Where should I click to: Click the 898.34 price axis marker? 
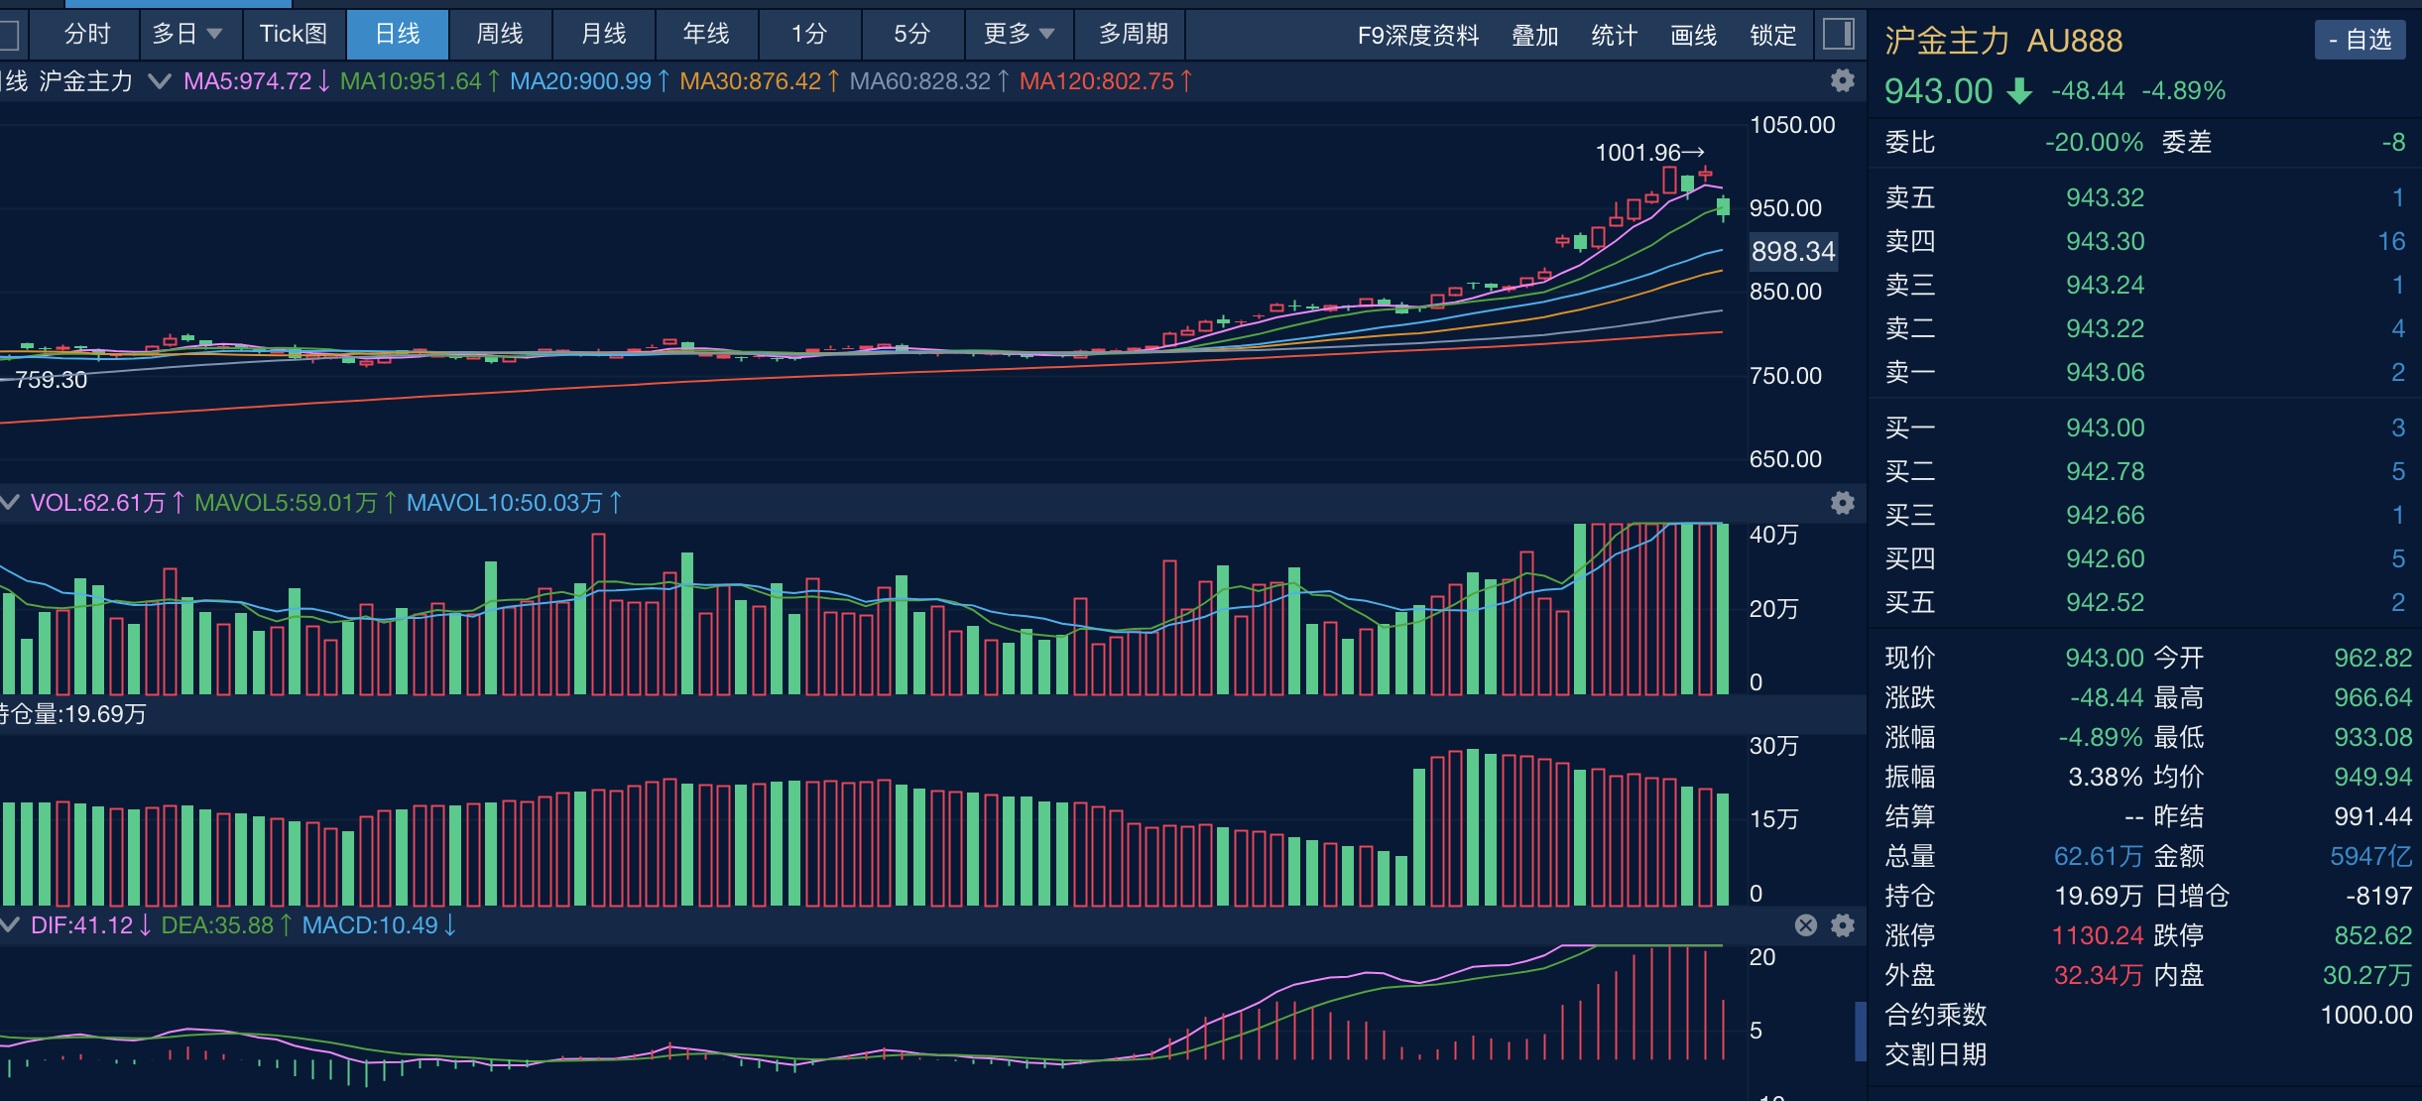pyautogui.click(x=1792, y=251)
